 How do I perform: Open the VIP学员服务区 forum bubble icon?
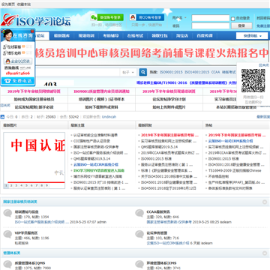[7, 234]
